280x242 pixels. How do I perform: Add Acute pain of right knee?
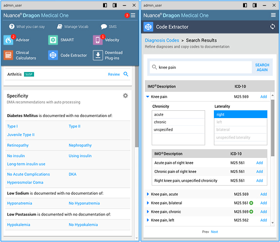[260, 163]
